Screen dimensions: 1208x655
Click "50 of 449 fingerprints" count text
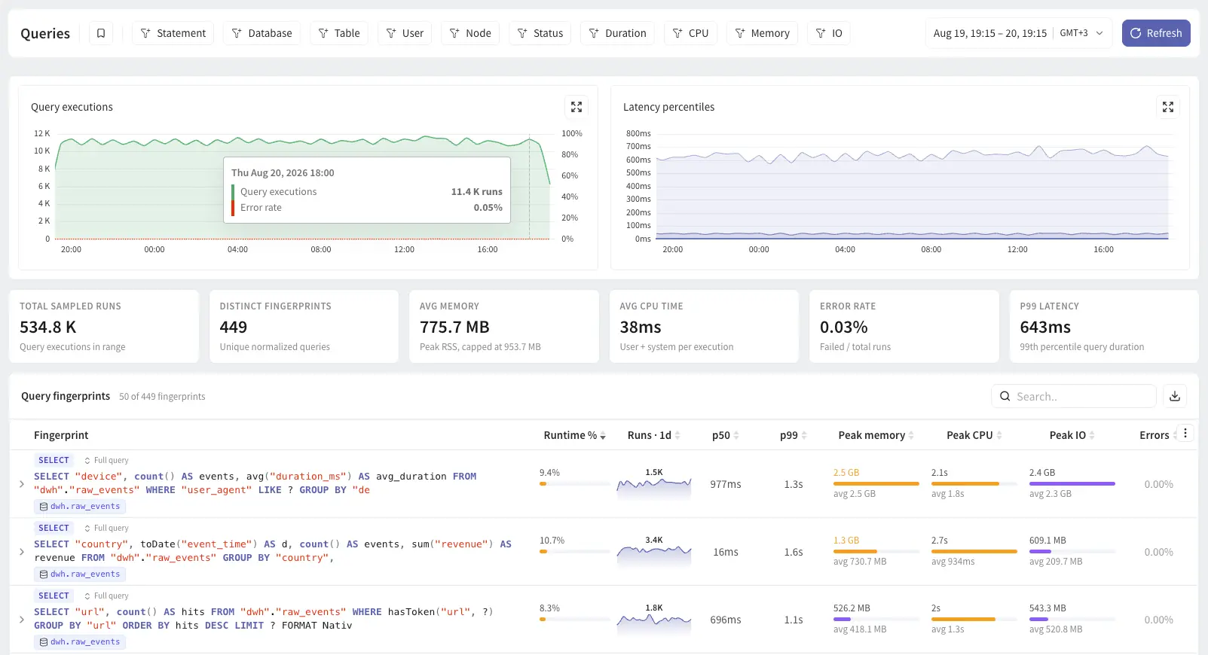tap(162, 397)
